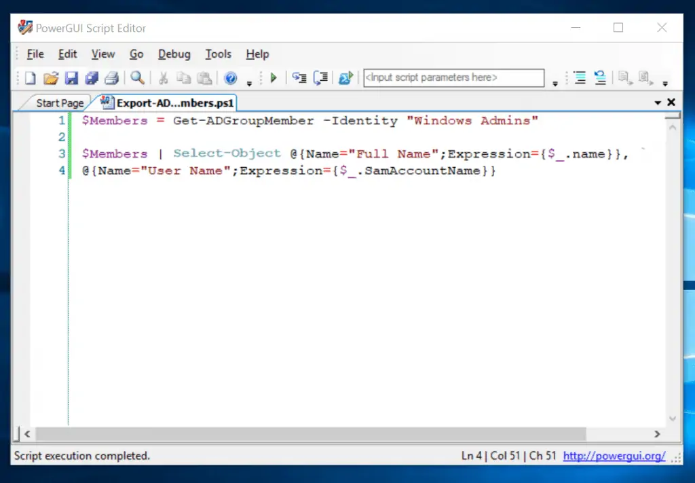Open the Edit menu

(x=67, y=54)
